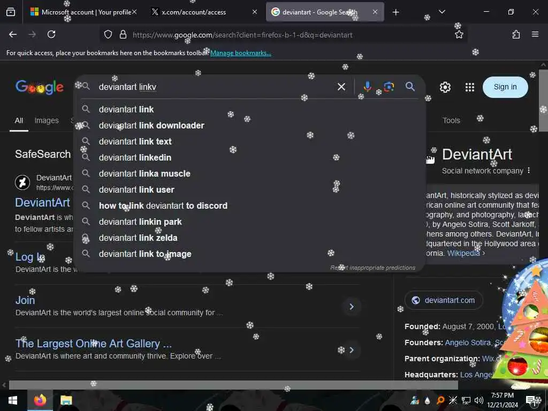Open more options beside Social network company

coord(529,171)
